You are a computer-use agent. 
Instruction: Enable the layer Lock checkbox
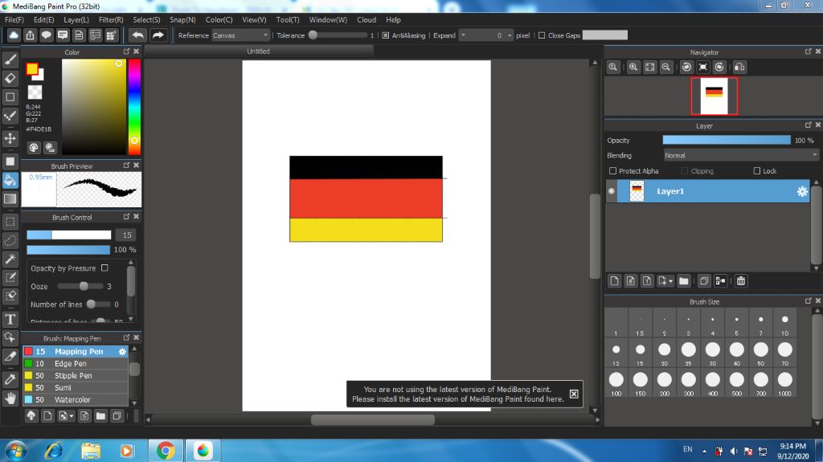(x=756, y=170)
